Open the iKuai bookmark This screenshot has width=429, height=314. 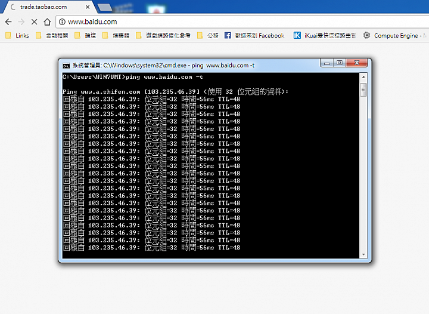tap(325, 35)
